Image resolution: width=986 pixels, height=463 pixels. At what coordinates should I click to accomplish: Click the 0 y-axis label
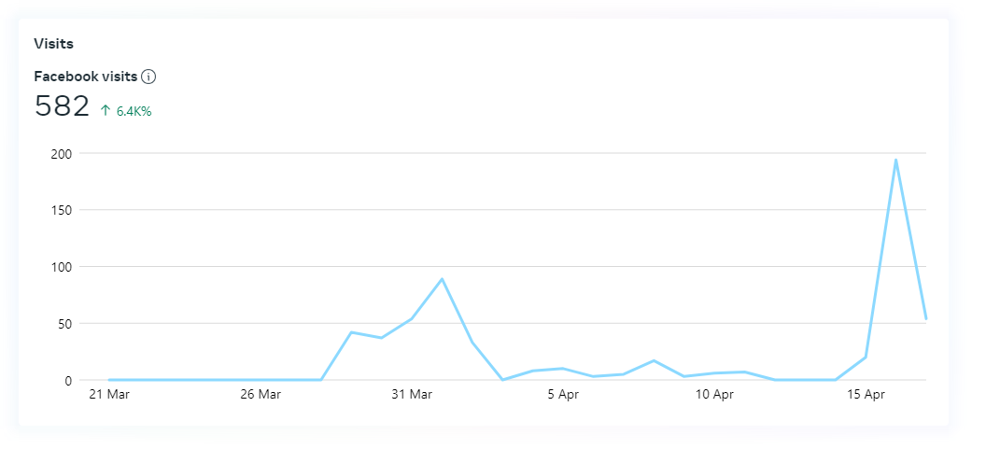[x=69, y=381]
